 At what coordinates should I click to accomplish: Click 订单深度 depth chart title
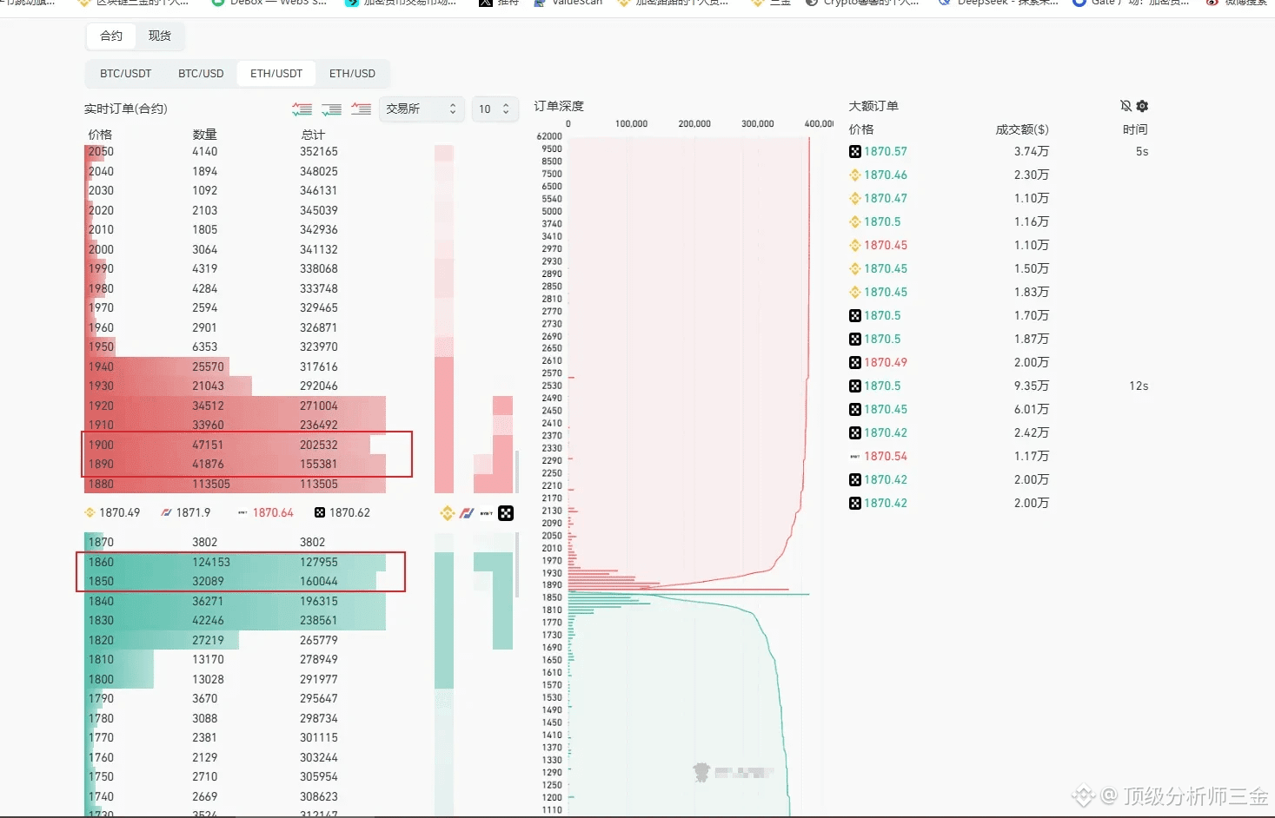click(x=559, y=106)
